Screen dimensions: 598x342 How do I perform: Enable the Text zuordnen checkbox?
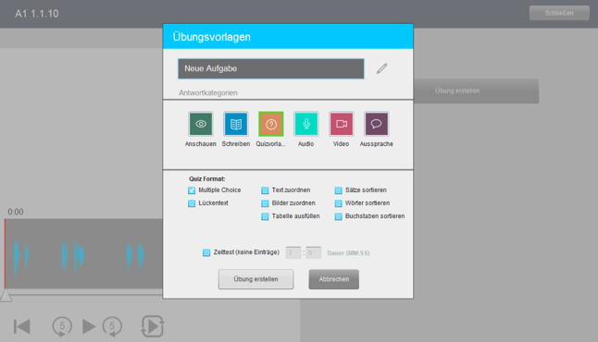point(265,190)
